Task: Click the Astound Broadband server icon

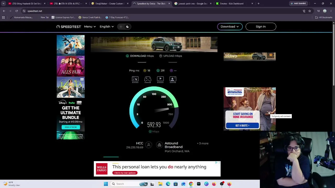Action: click(159, 145)
